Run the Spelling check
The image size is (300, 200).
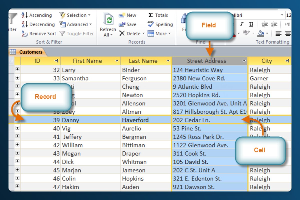pyautogui.click(x=160, y=24)
